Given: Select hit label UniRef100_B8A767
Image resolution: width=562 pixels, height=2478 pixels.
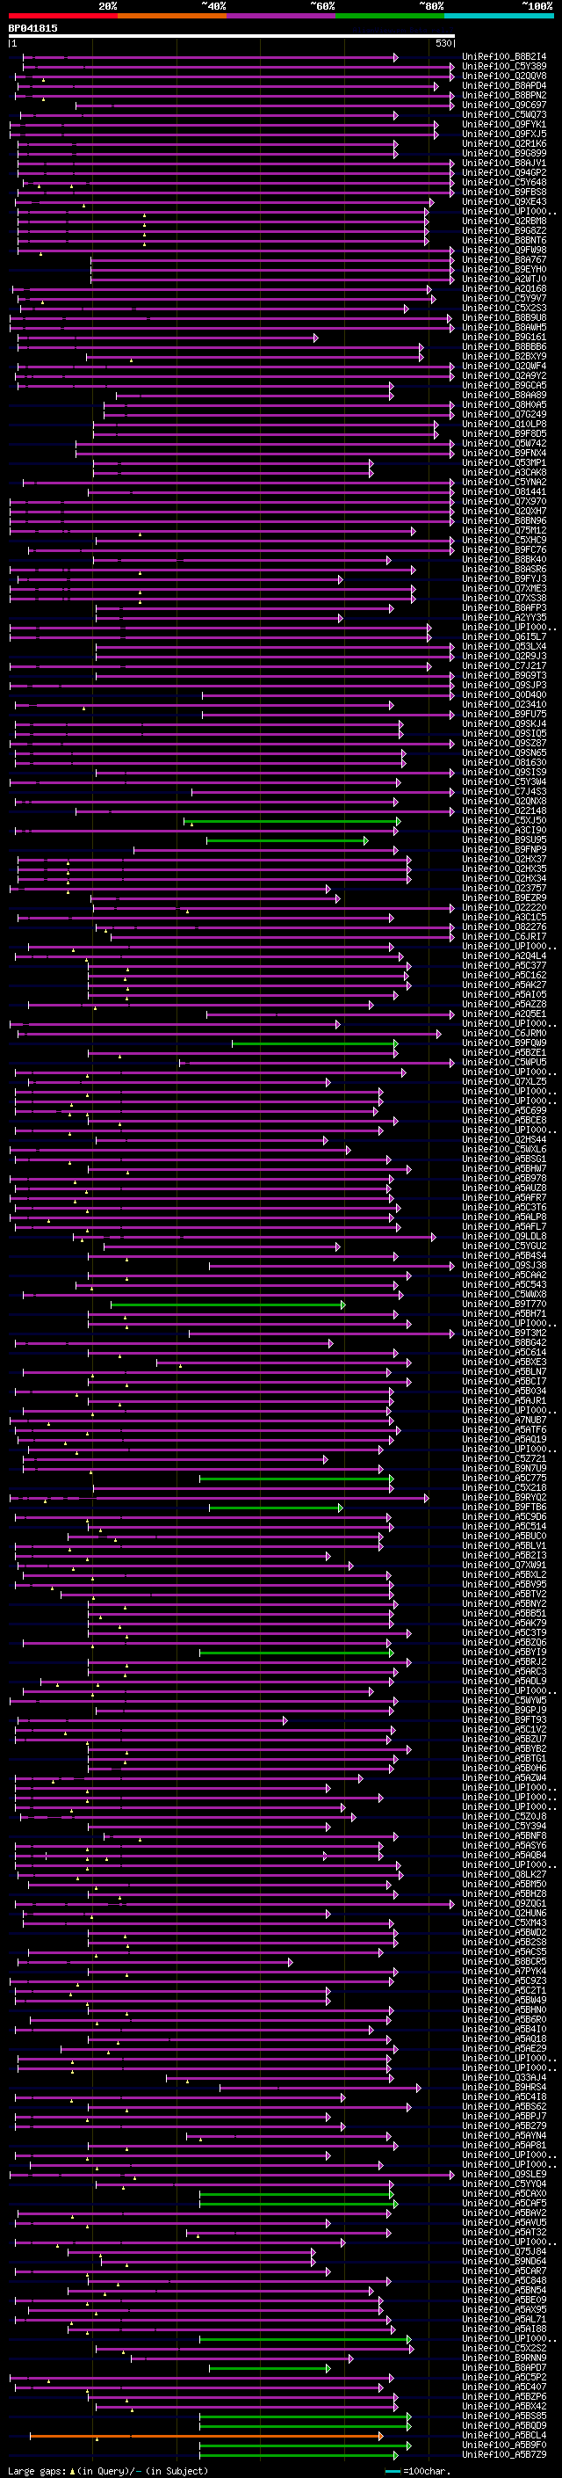Looking at the screenshot, I should [504, 259].
